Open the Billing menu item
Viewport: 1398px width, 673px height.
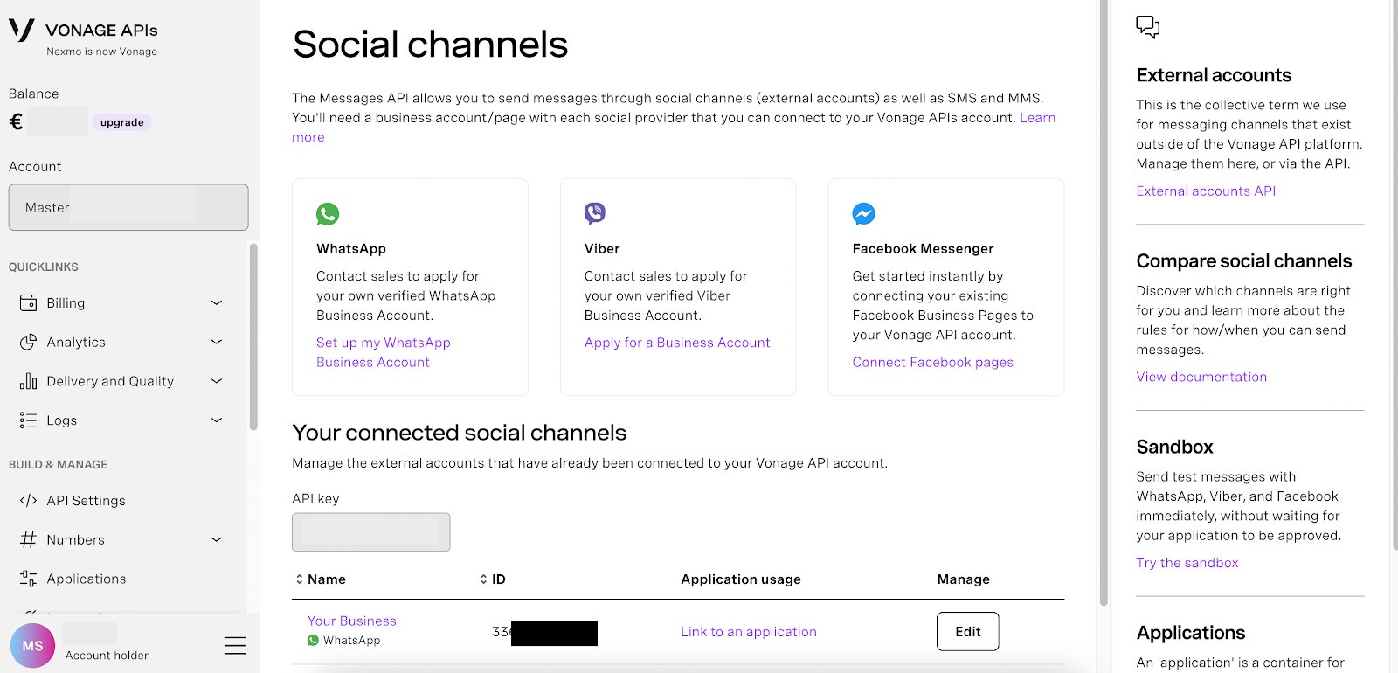point(66,303)
